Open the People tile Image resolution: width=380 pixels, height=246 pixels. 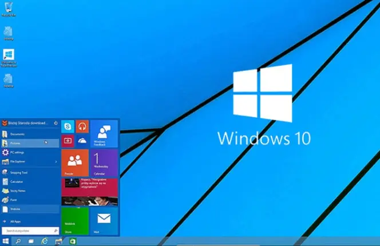(75, 162)
